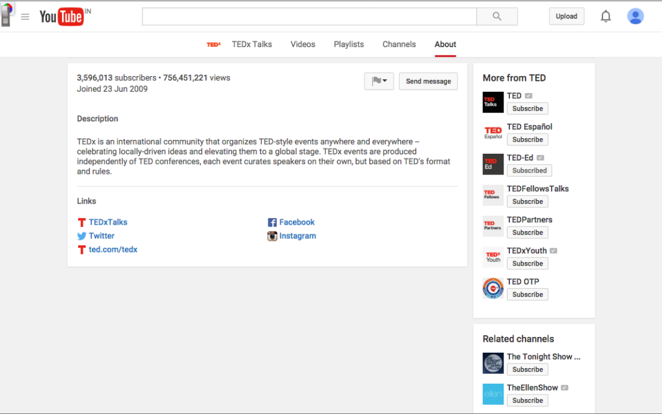Viewport: 662px width, 414px height.
Task: Click the Upload button
Action: click(566, 16)
